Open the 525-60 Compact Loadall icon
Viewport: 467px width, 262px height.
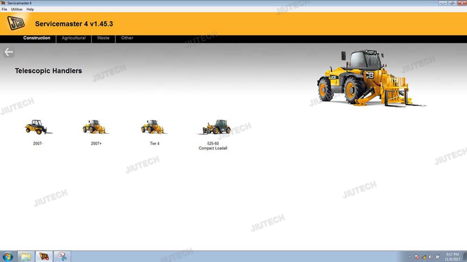(x=214, y=127)
